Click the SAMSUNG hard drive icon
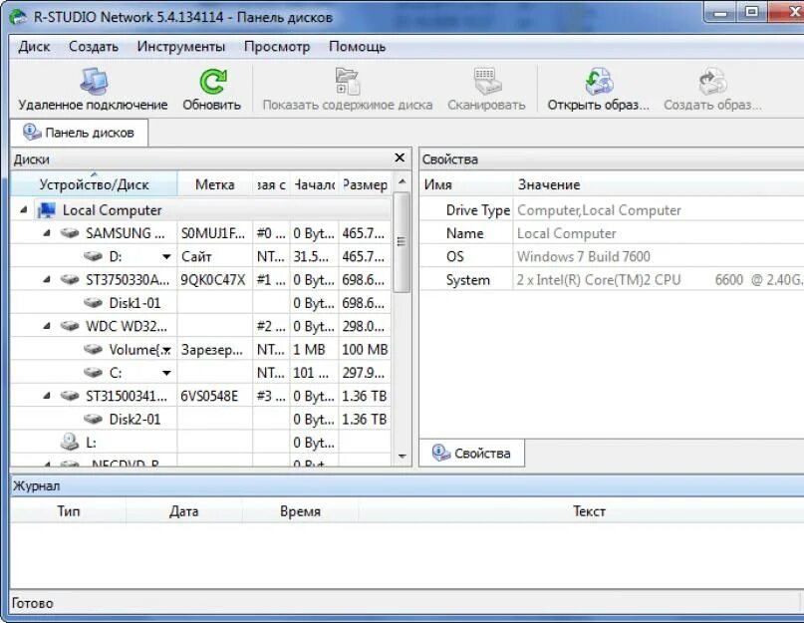This screenshot has width=804, height=623. tap(70, 233)
